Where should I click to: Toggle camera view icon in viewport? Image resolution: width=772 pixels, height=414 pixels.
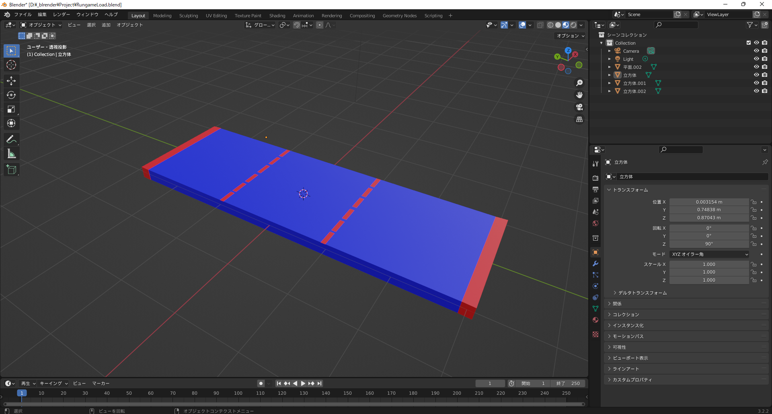[x=579, y=107]
